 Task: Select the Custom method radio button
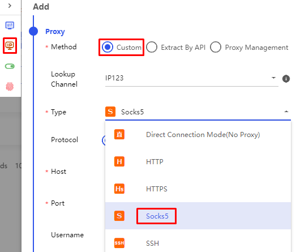coord(108,47)
